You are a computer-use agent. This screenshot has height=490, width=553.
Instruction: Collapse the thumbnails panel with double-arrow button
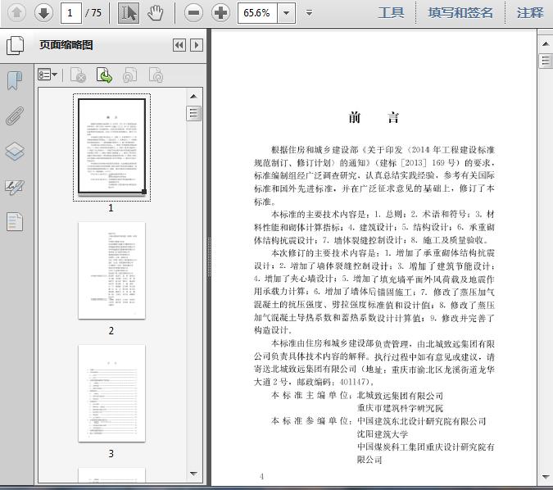(x=179, y=46)
